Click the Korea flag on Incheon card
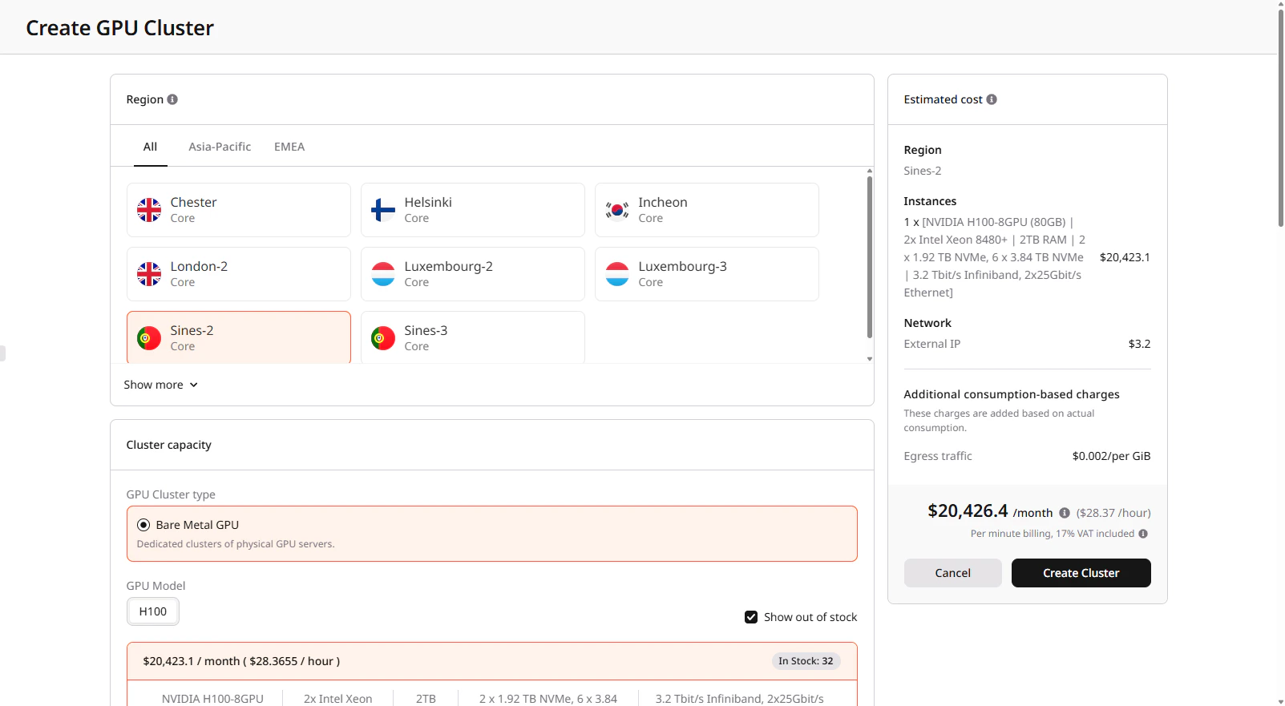The image size is (1285, 706). tap(617, 210)
